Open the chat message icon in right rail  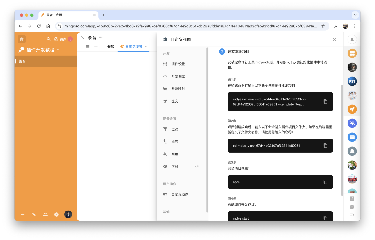click(x=352, y=137)
